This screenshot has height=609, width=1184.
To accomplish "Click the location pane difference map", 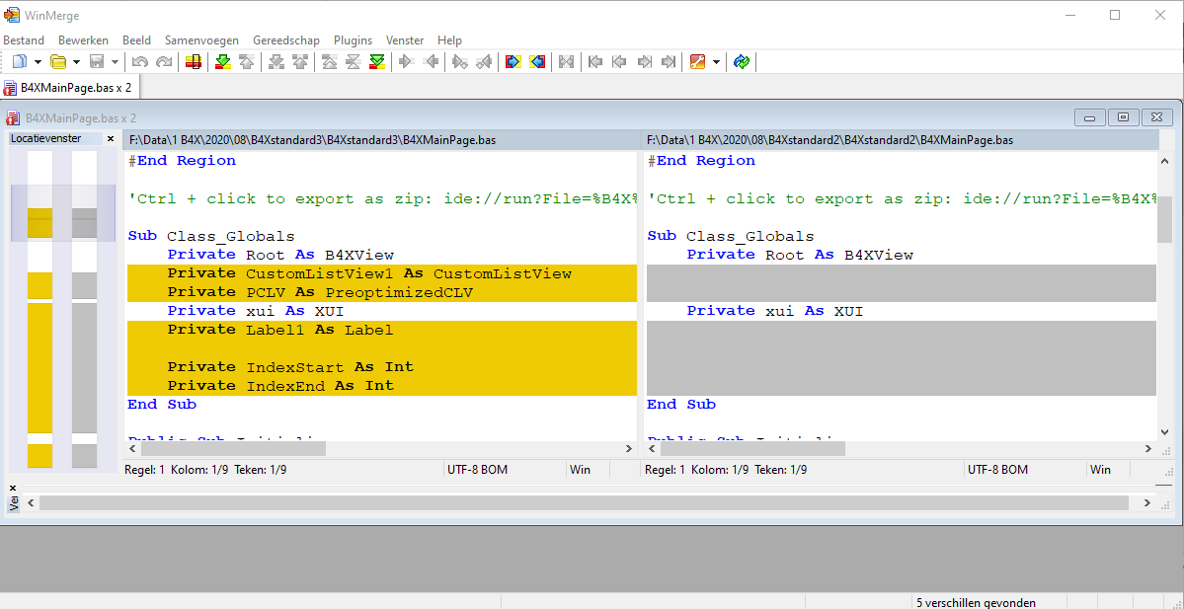I will pyautogui.click(x=63, y=309).
